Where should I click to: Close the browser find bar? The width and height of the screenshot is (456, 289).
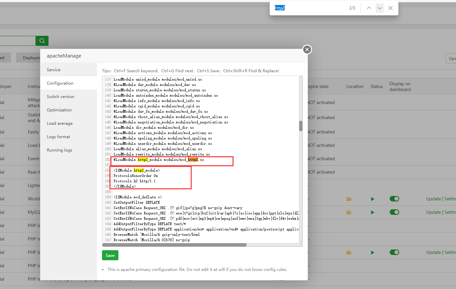click(390, 8)
